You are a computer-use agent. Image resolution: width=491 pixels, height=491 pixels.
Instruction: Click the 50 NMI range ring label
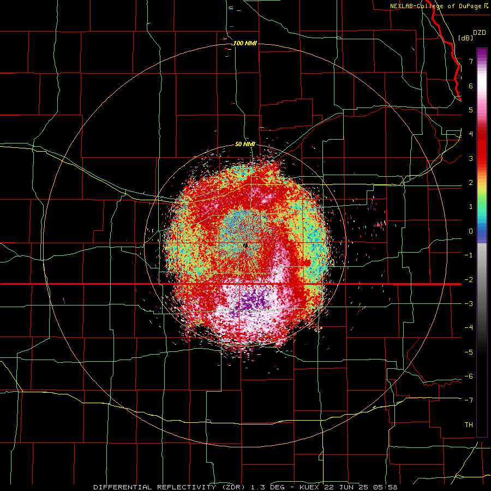(245, 145)
